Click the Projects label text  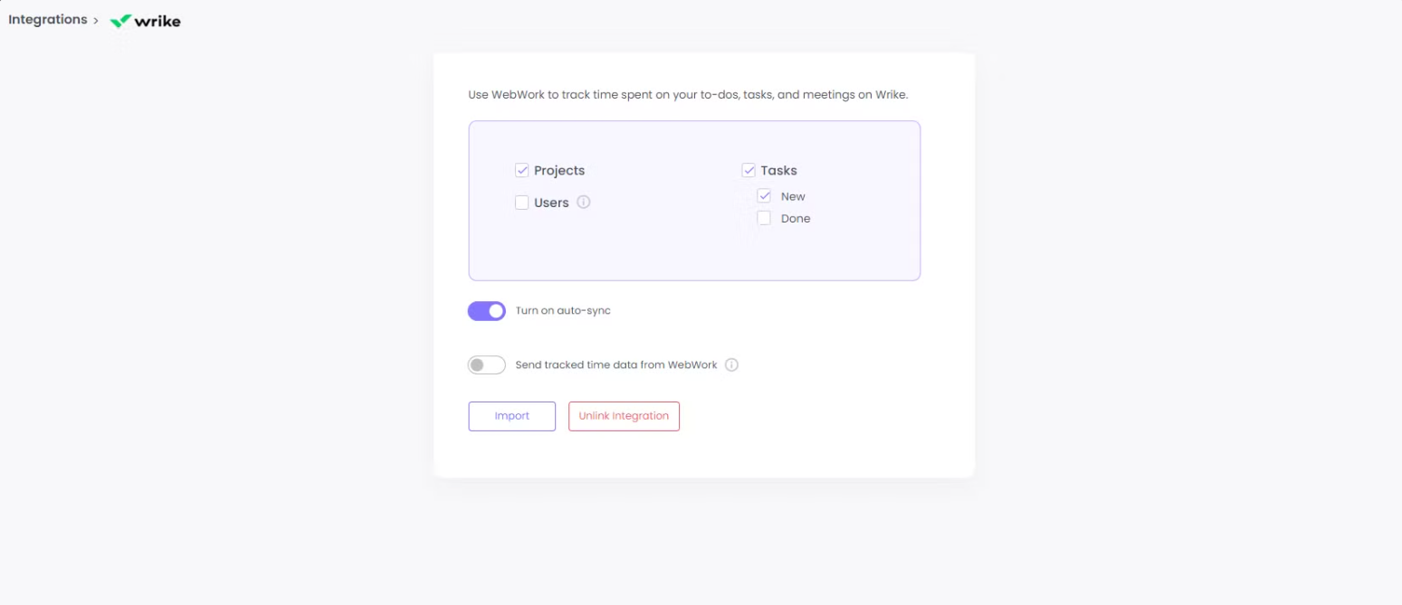tap(559, 170)
